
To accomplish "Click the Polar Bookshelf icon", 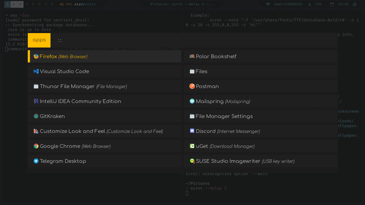I will click(192, 56).
